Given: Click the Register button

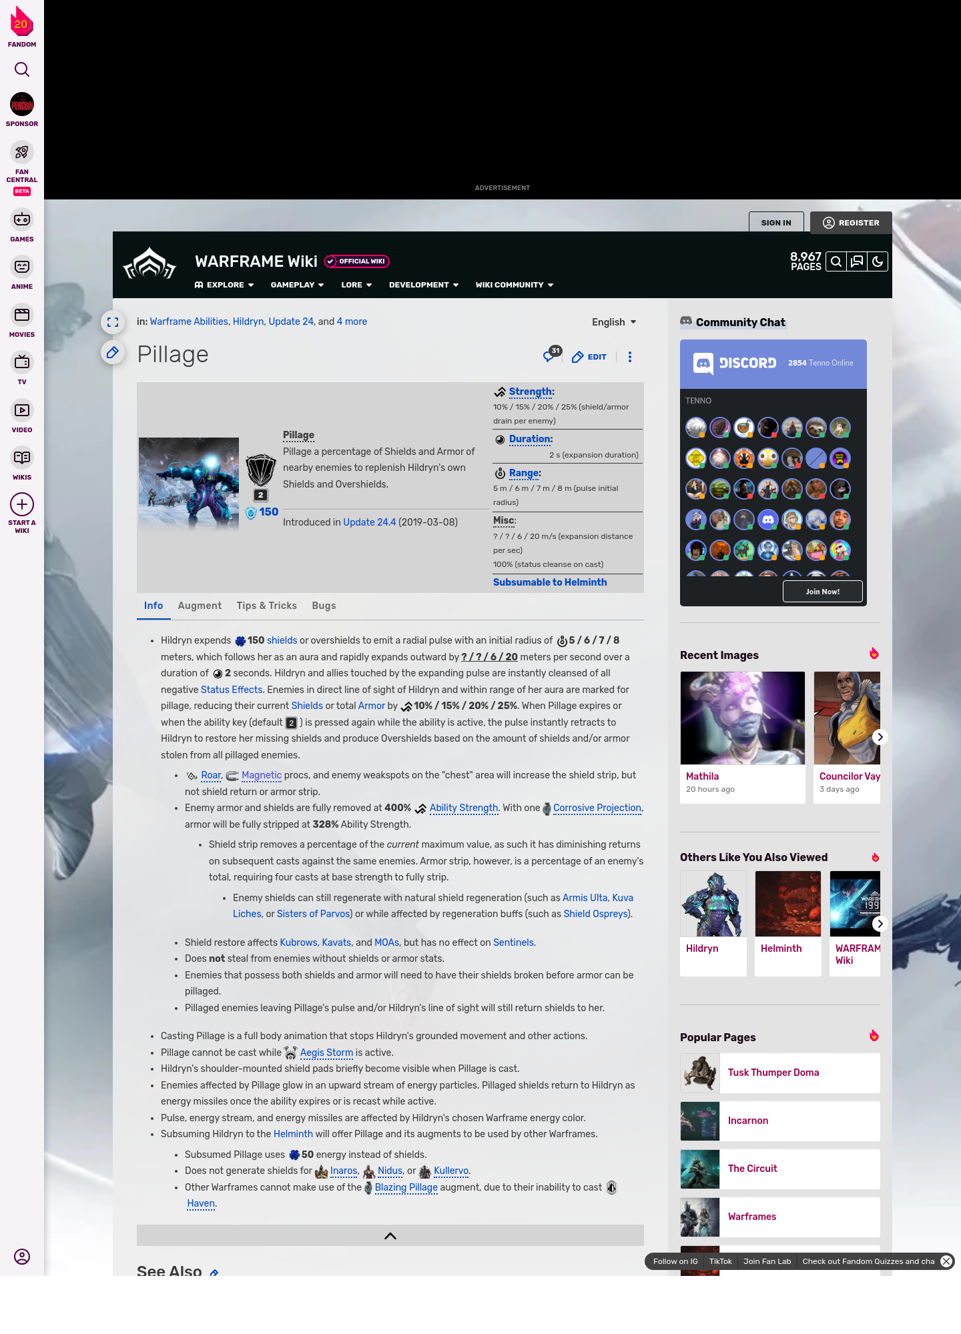Looking at the screenshot, I should [x=851, y=223].
